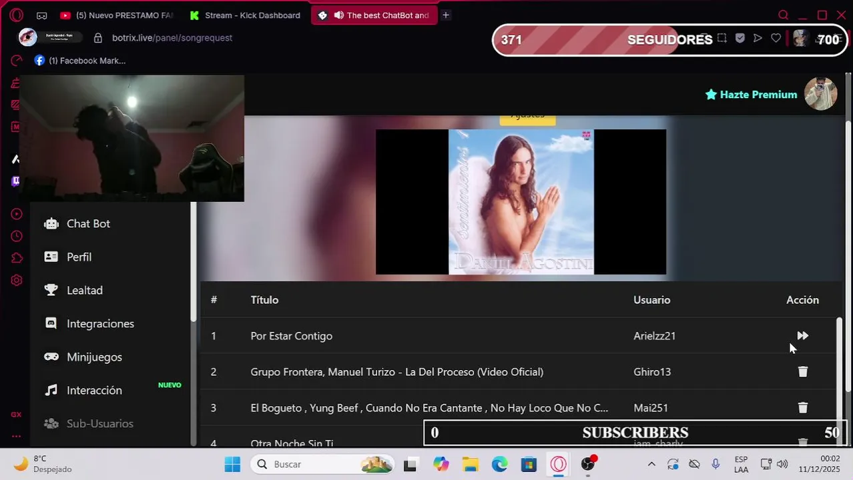Expand hidden system tray icons chevron
The height and width of the screenshot is (480, 853).
[x=651, y=464]
